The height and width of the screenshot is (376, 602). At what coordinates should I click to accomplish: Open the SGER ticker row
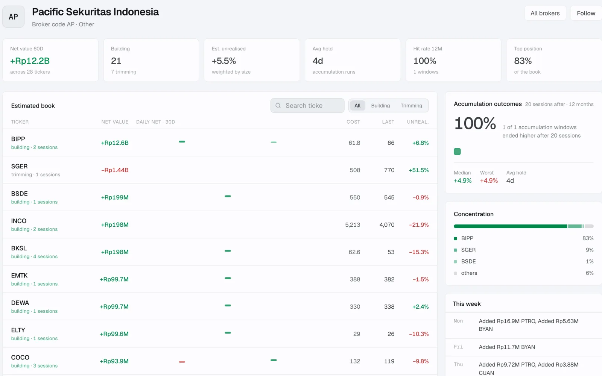pos(220,170)
